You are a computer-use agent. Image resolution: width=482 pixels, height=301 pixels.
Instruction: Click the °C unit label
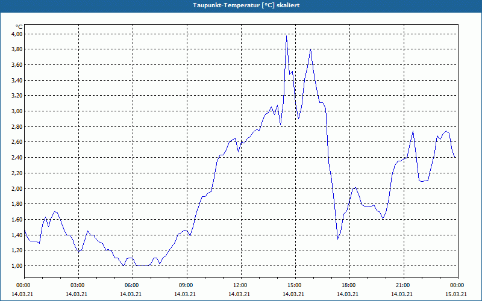pyautogui.click(x=19, y=27)
